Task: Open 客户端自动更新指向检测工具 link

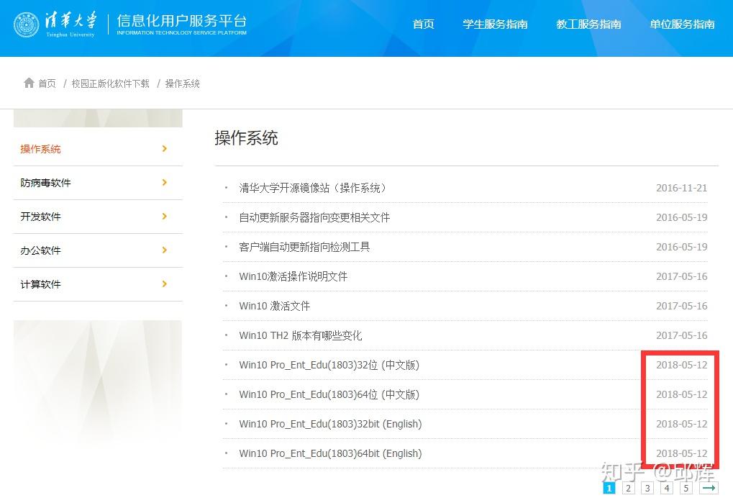Action: (304, 247)
